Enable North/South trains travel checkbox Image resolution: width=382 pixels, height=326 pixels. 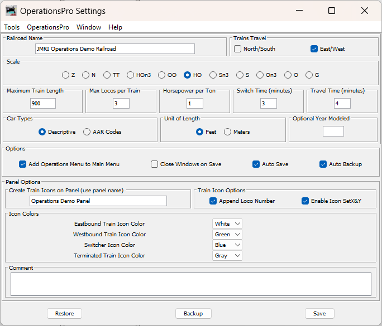[x=237, y=49]
